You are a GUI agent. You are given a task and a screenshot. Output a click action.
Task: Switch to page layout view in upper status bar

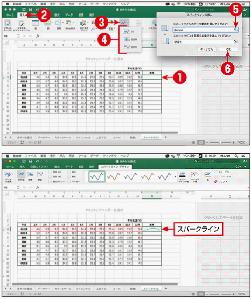(x=200, y=143)
